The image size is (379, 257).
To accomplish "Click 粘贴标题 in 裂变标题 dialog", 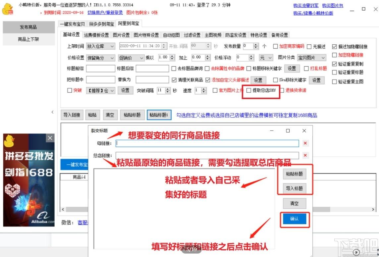I will point(295,174).
